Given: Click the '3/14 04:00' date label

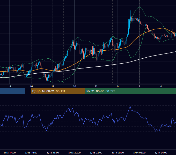Looking at the screenshot, I should (161, 152).
